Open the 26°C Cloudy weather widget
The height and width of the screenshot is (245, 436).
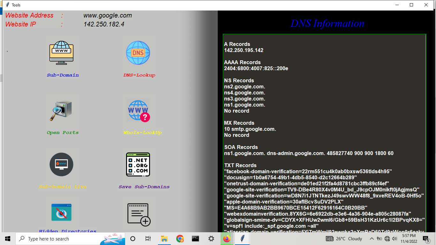(344, 239)
